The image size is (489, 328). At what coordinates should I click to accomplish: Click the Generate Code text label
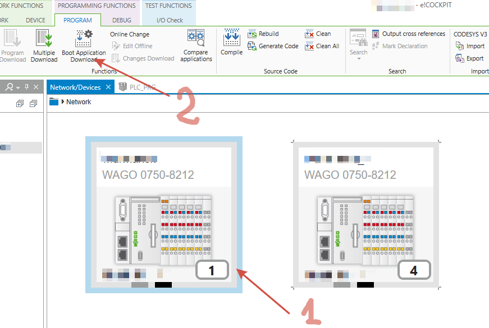click(x=278, y=46)
